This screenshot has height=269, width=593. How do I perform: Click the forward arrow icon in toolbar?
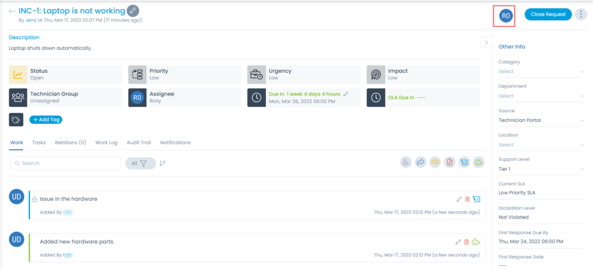(x=420, y=163)
